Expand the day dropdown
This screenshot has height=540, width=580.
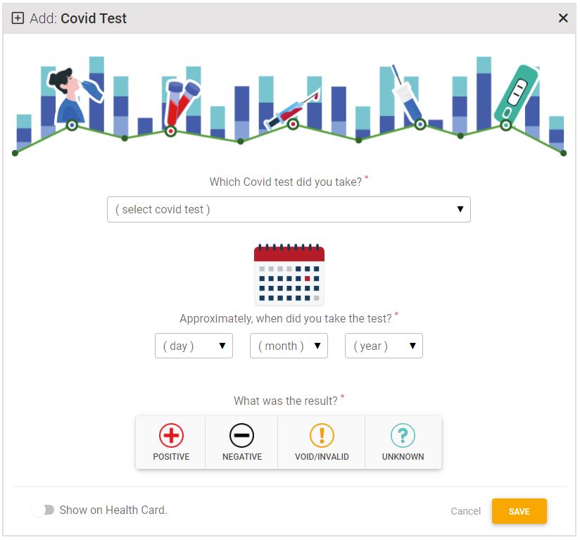point(194,346)
